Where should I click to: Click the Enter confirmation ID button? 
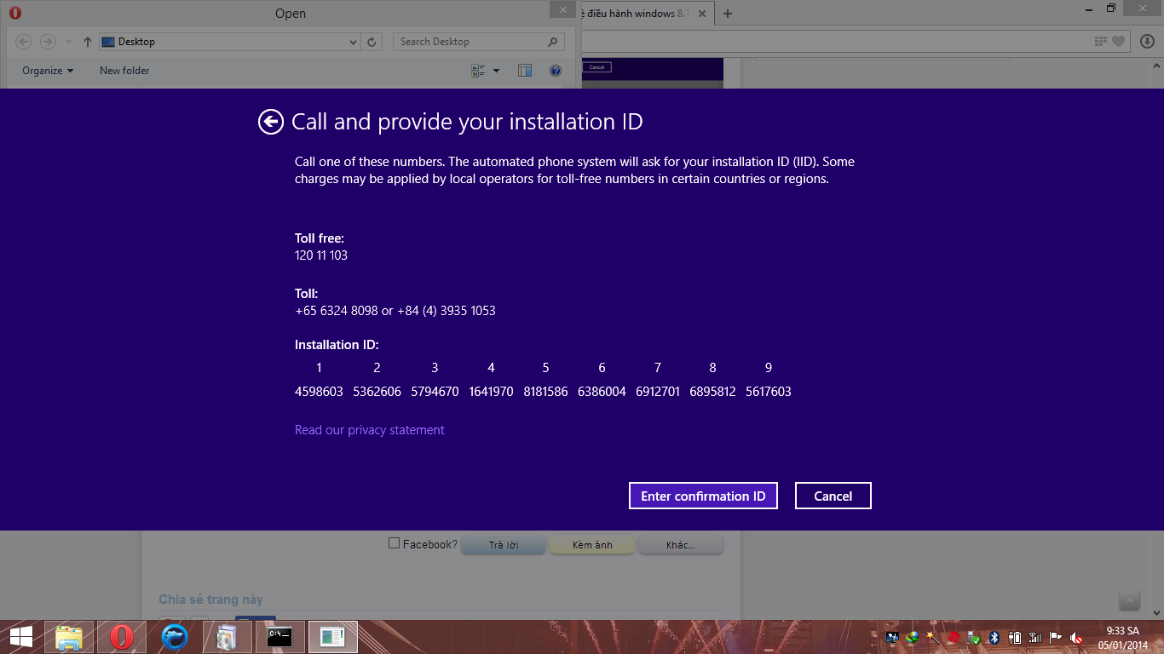tap(703, 496)
